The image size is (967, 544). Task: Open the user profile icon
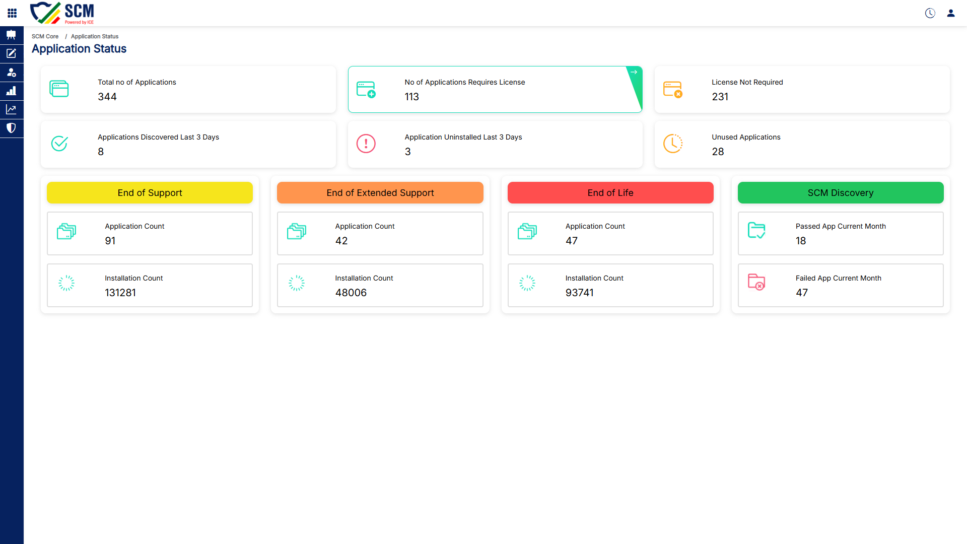[951, 13]
